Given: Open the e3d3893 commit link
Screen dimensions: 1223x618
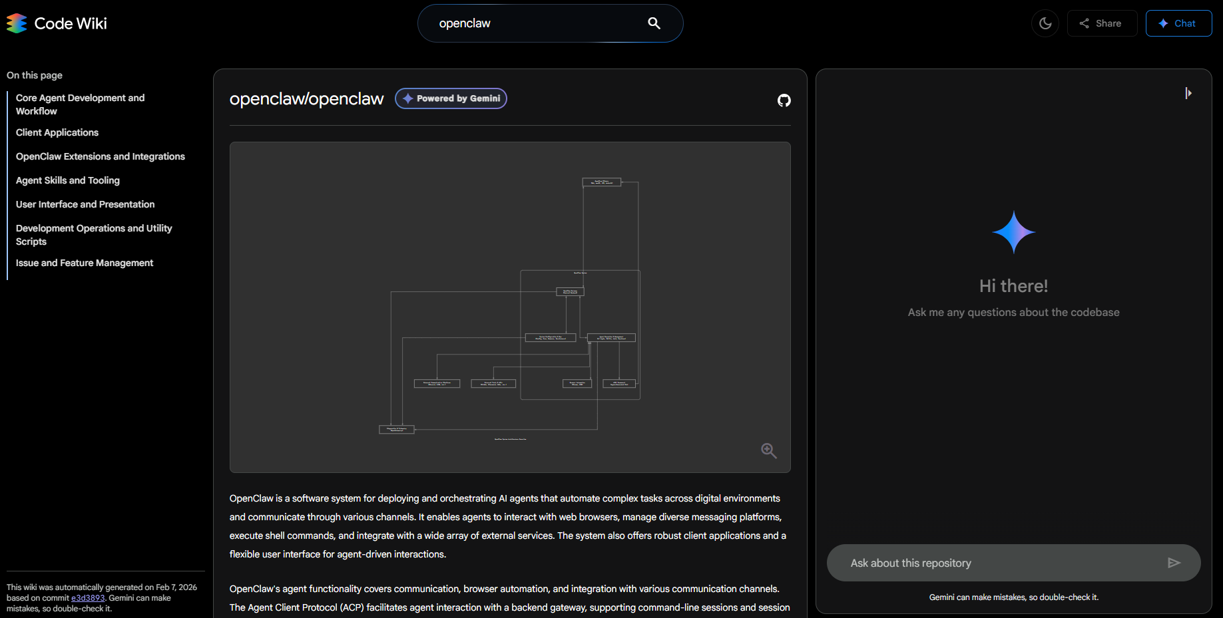Looking at the screenshot, I should pyautogui.click(x=88, y=598).
